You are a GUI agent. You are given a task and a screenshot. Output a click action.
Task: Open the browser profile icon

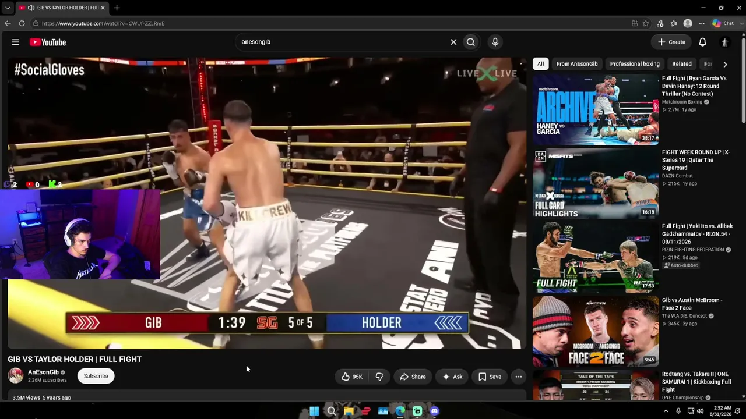coord(688,23)
